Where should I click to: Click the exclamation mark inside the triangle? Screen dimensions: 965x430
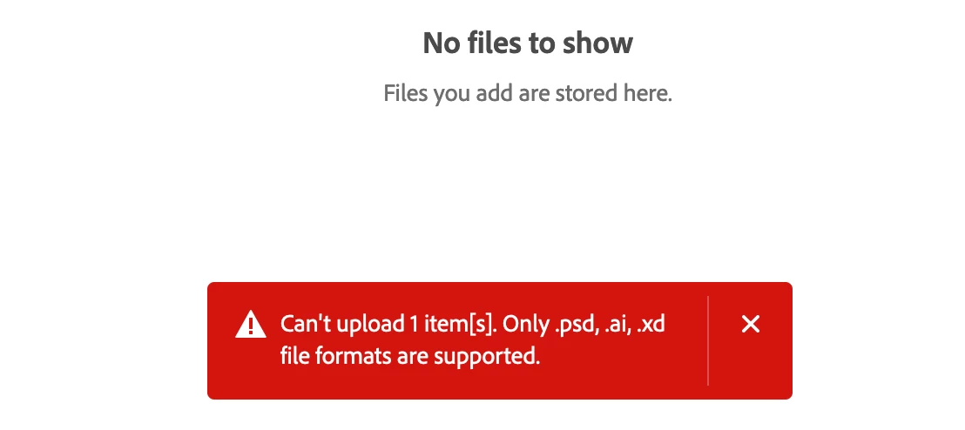[x=251, y=327]
